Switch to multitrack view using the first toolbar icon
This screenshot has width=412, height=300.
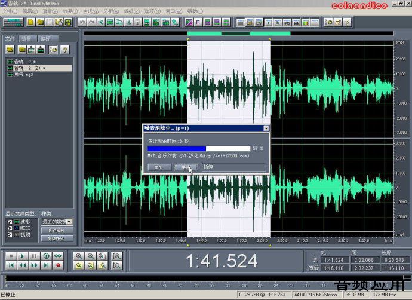pyautogui.click(x=13, y=22)
